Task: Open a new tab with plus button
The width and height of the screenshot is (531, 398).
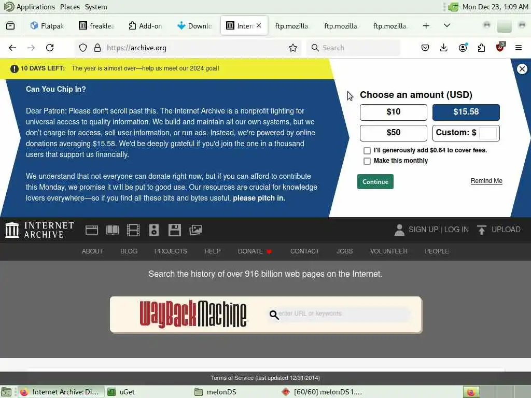Action: click(x=426, y=26)
